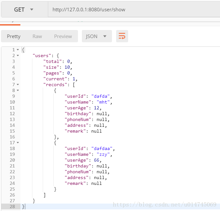
Task: Click the "users" key on line 2
Action: [42, 55]
